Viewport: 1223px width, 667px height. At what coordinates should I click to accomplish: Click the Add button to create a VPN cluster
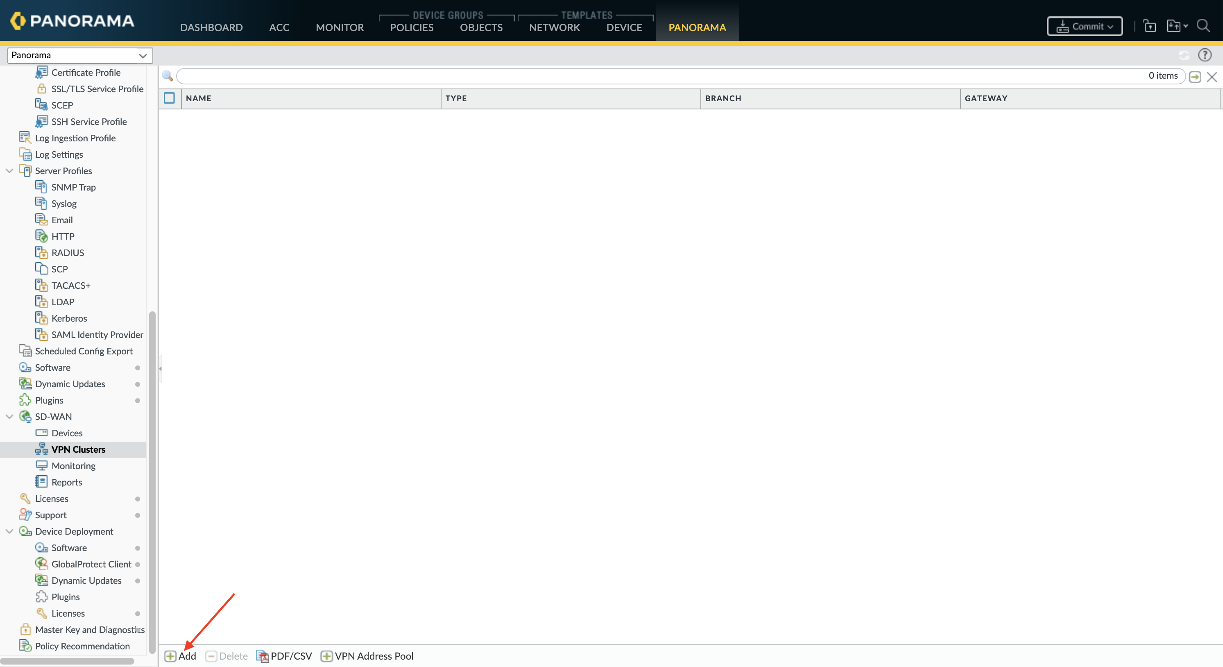click(x=180, y=656)
